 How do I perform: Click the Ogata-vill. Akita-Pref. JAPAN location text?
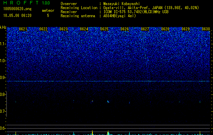[x=151, y=8]
